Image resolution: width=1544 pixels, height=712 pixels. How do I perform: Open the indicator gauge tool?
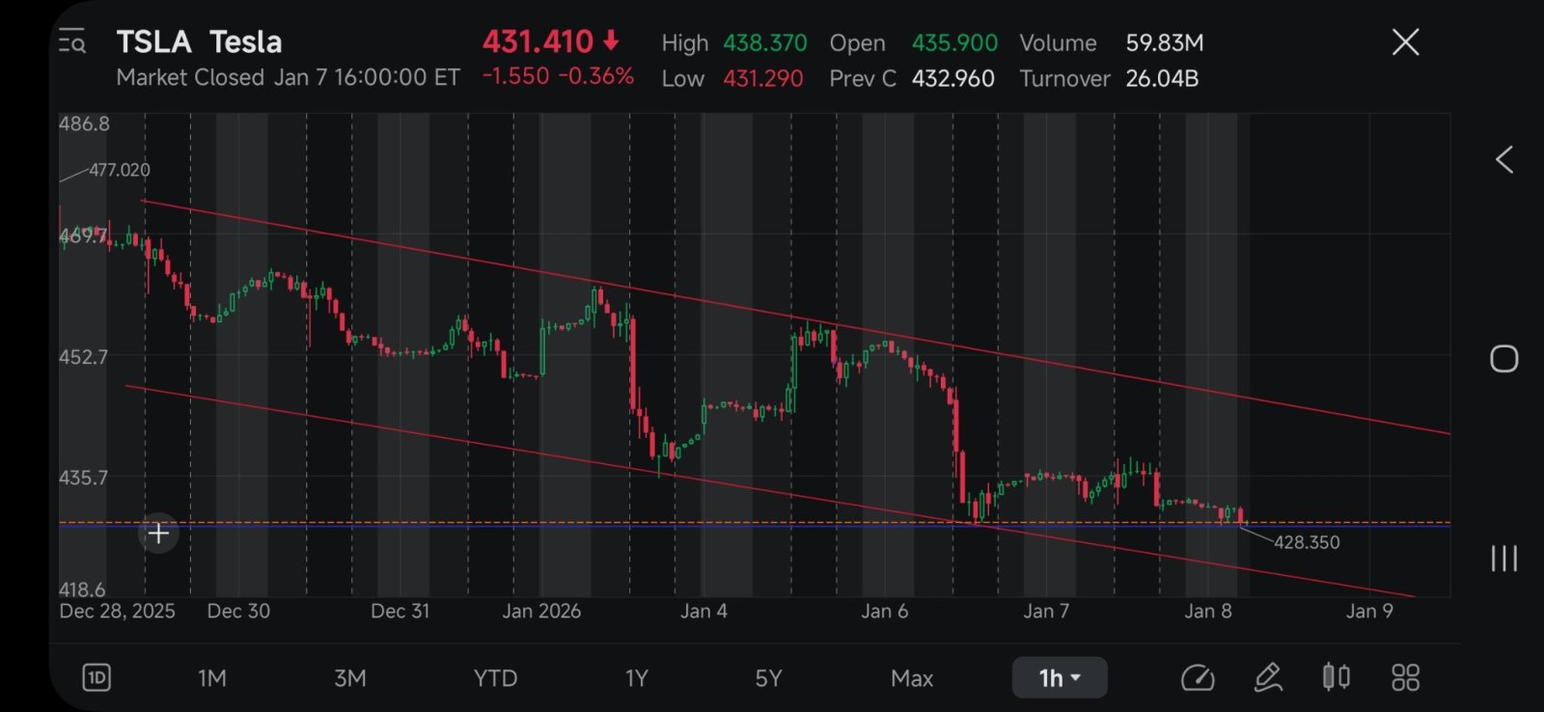[1198, 678]
